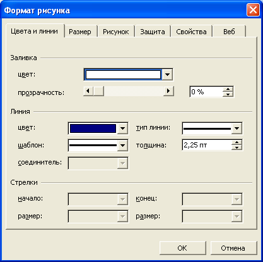The height and width of the screenshot is (262, 263).
Task: Open fill color dropdown under Заливка
Action: coord(167,75)
